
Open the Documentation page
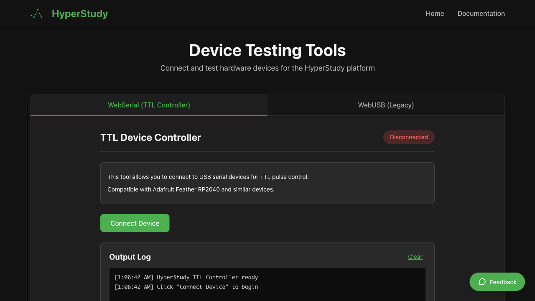(x=481, y=13)
